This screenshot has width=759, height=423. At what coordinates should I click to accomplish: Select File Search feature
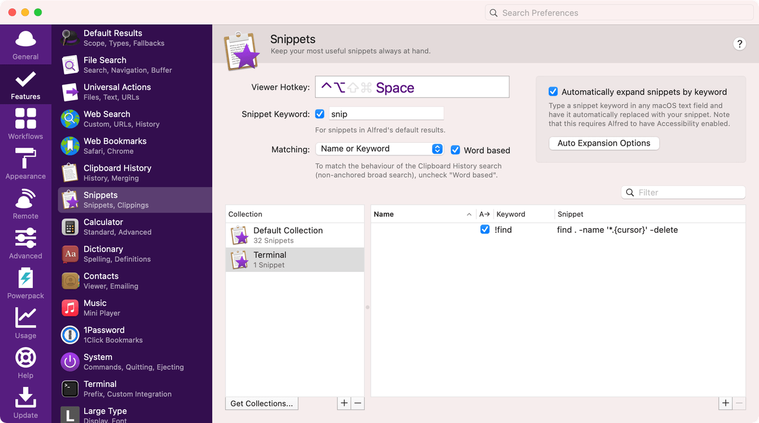135,65
